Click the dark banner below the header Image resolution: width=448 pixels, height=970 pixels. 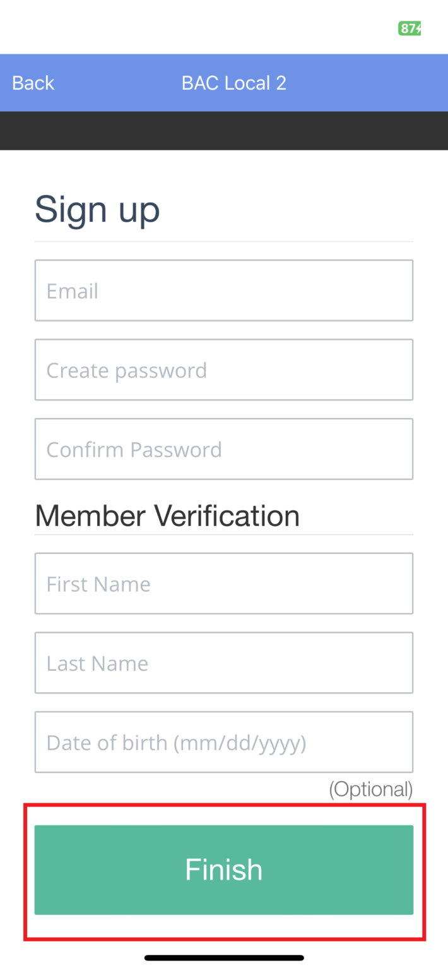(x=224, y=131)
